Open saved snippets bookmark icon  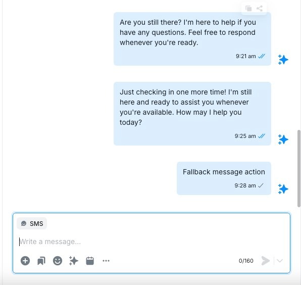tap(41, 261)
